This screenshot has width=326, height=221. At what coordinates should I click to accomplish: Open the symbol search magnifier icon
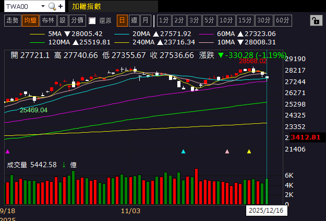52,6
